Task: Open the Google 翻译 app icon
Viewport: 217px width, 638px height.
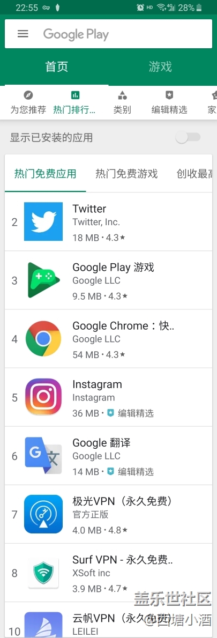Action: (43, 456)
